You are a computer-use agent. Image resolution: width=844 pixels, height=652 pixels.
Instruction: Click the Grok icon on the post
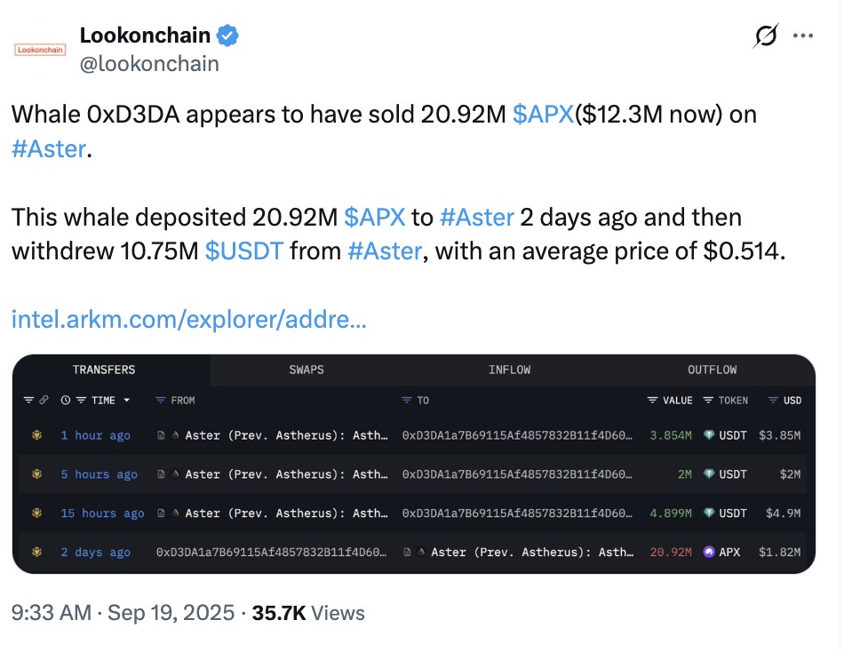click(765, 36)
